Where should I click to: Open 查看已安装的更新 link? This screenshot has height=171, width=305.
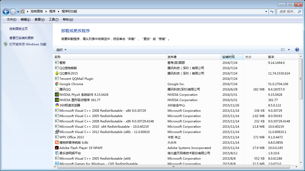(22, 38)
